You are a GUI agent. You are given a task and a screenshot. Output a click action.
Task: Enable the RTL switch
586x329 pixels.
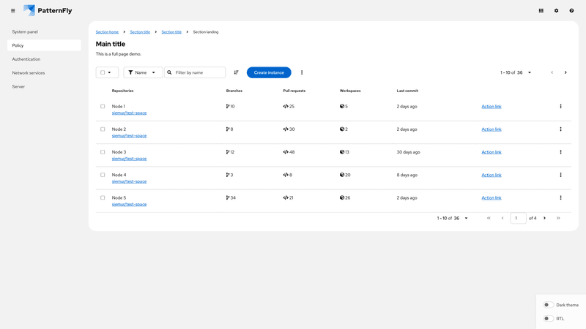tap(548, 319)
